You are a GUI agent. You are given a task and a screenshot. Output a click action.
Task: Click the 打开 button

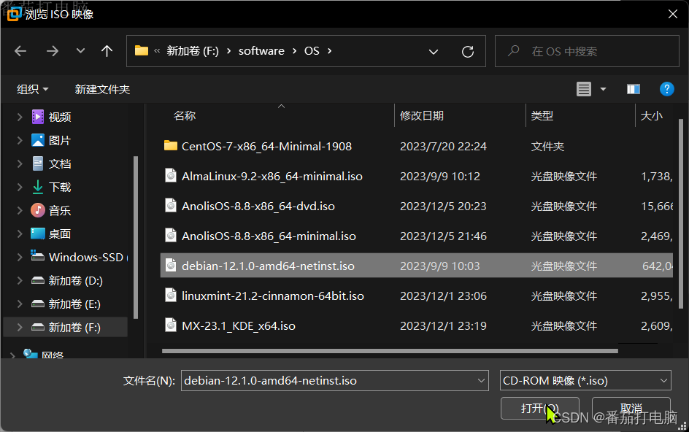tap(539, 408)
